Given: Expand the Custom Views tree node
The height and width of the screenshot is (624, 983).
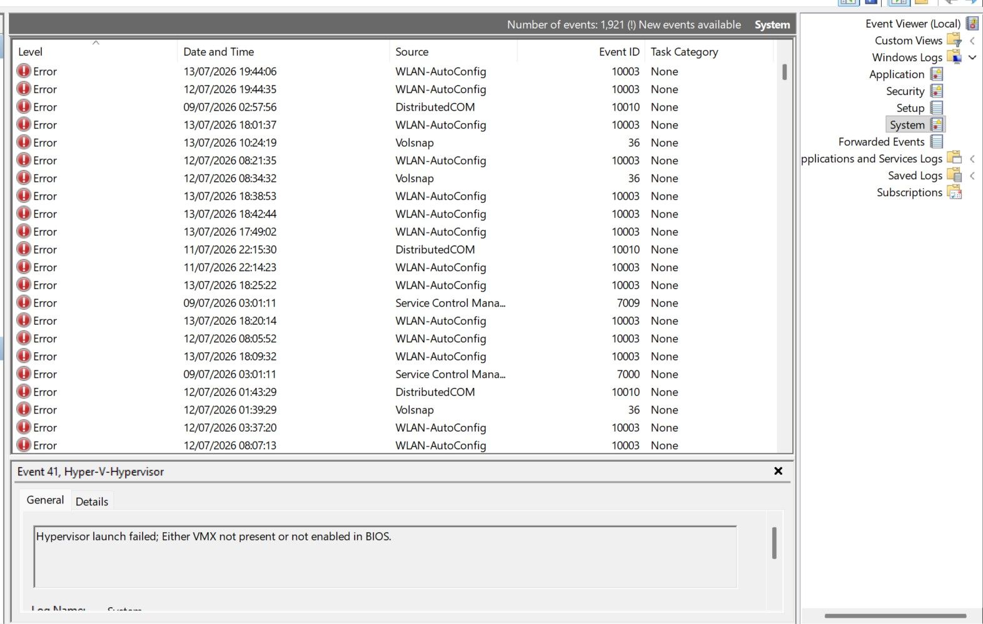Looking at the screenshot, I should click(972, 41).
